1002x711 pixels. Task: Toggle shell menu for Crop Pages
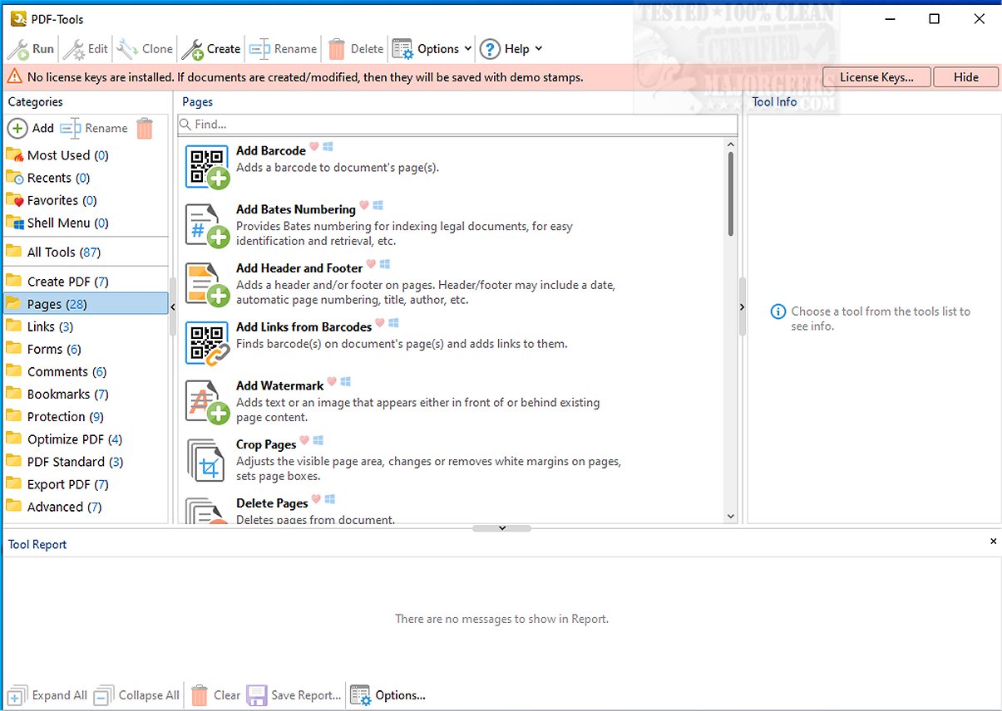click(x=318, y=440)
